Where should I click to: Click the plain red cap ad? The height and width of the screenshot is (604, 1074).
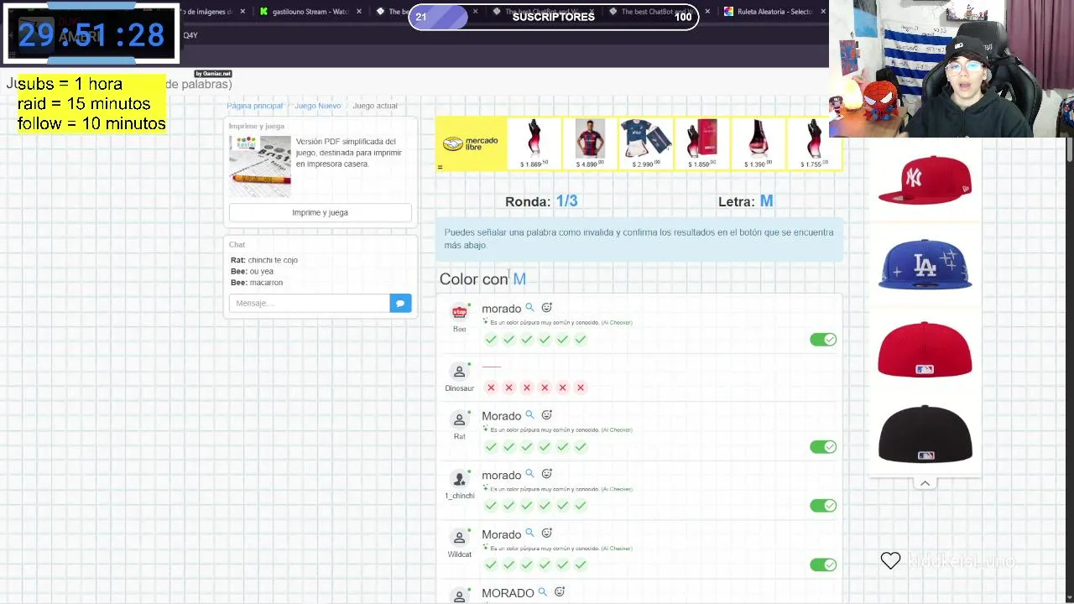925,349
